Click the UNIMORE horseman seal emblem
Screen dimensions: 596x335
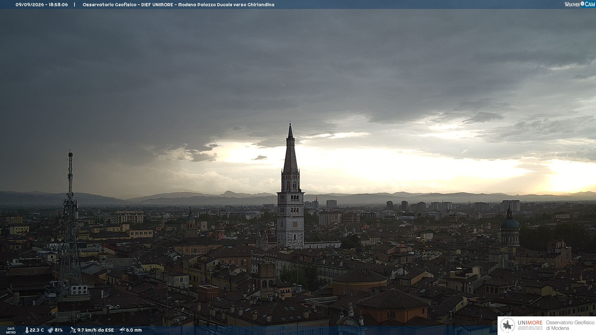pyautogui.click(x=508, y=325)
